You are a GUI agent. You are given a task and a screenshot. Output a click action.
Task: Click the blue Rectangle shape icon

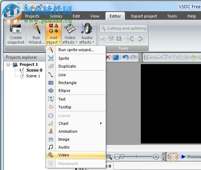(x=51, y=83)
